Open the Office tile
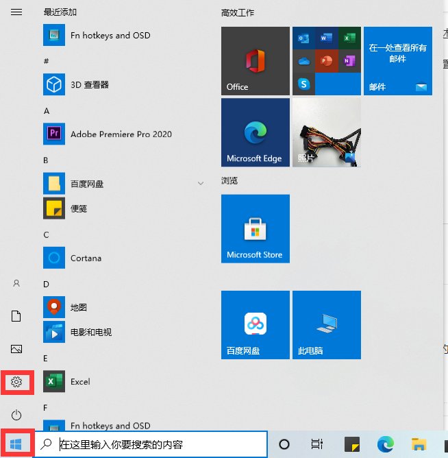 256,61
